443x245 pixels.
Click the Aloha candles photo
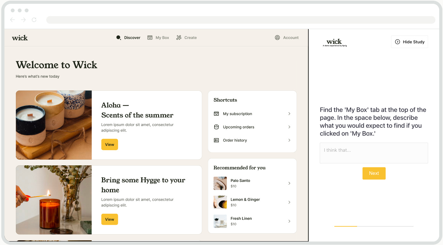[54, 125]
